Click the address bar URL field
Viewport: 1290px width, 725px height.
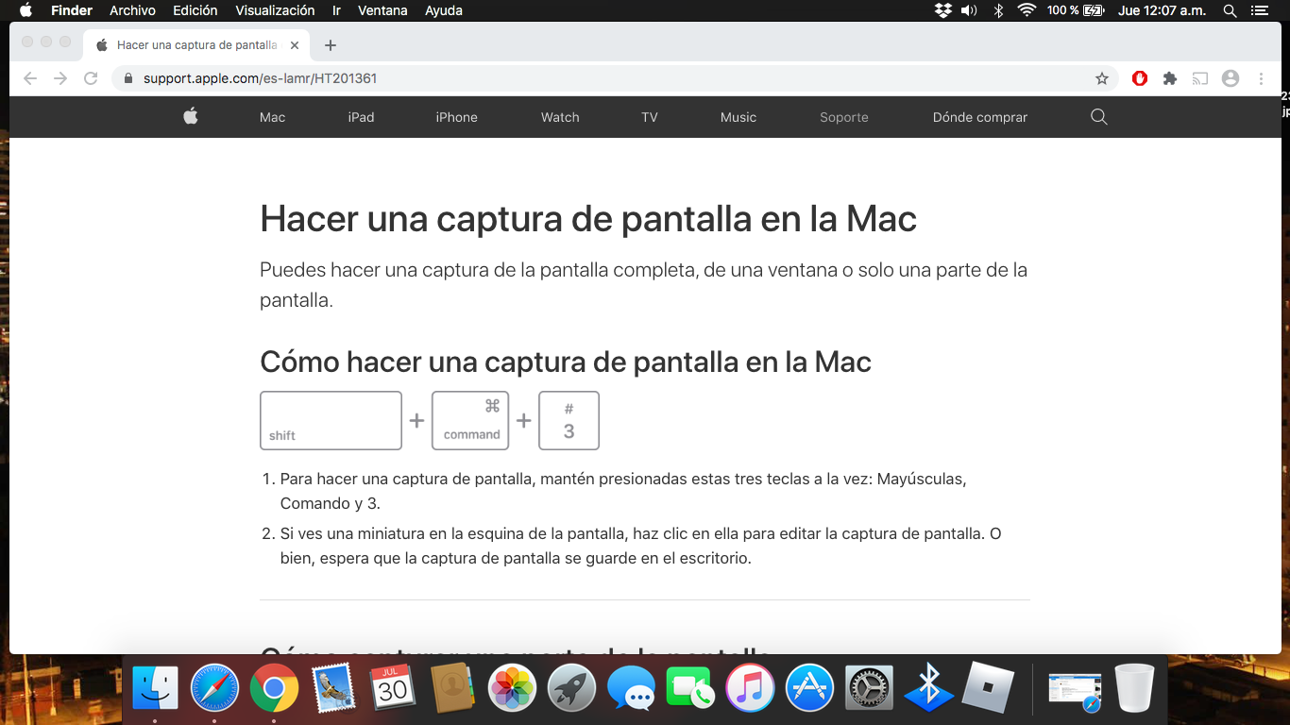click(614, 78)
